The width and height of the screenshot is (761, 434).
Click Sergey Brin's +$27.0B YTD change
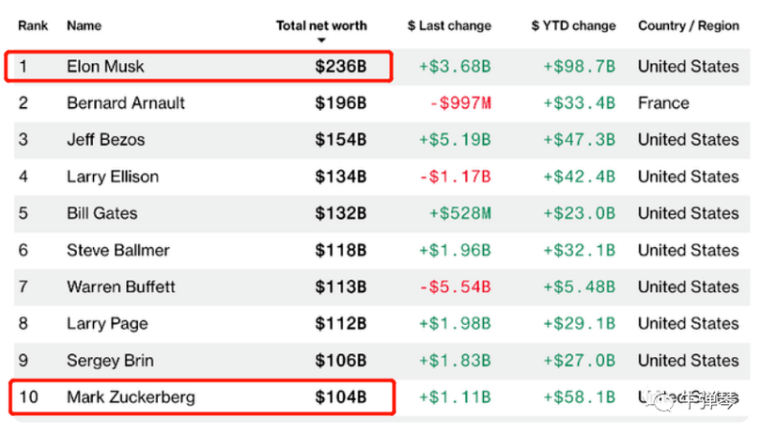click(579, 361)
